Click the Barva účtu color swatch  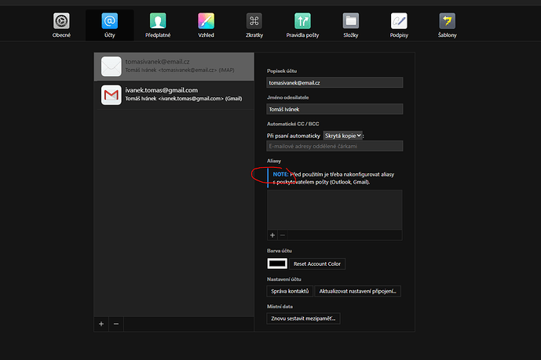pos(277,264)
